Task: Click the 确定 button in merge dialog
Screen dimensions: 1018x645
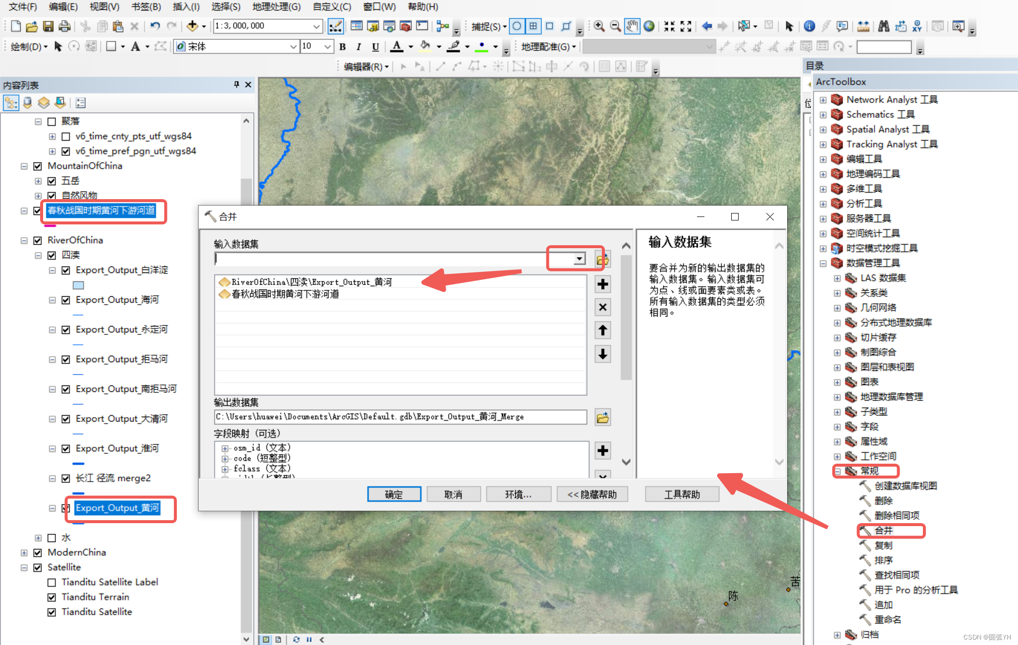Action: [x=394, y=494]
